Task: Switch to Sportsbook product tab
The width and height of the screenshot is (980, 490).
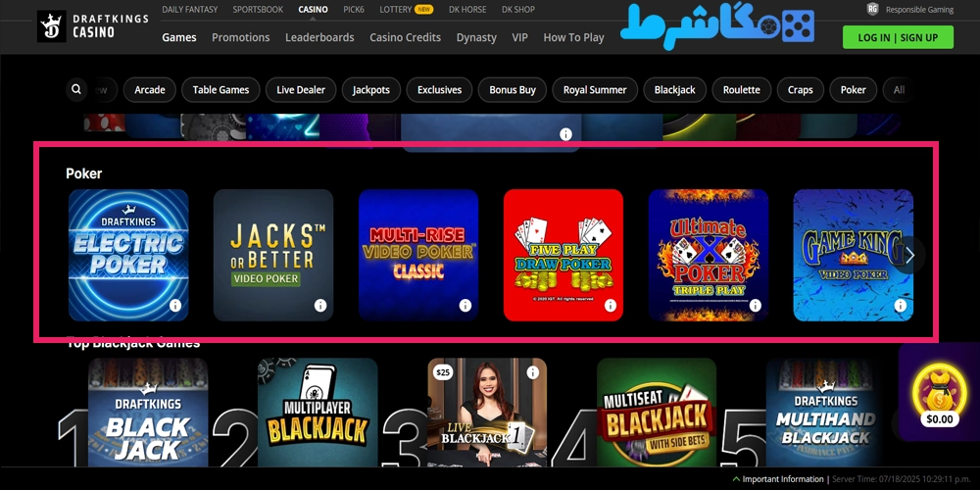Action: (258, 10)
